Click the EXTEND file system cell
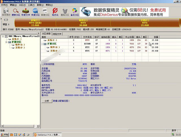The height and width of the screenshot is (137, 181). coord(87,44)
